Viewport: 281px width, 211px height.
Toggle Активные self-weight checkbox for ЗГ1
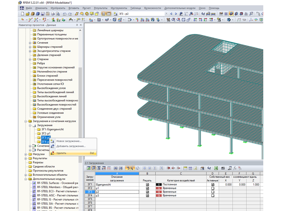[x=213, y=184]
